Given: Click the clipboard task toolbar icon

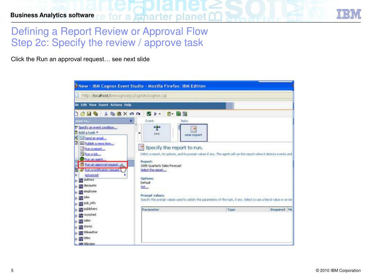Looking at the screenshot, I should pos(169,114).
